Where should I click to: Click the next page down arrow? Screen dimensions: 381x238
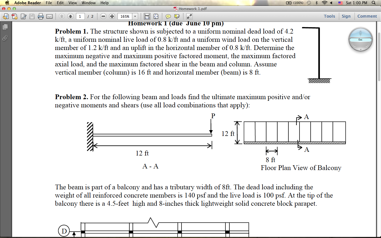(70, 16)
